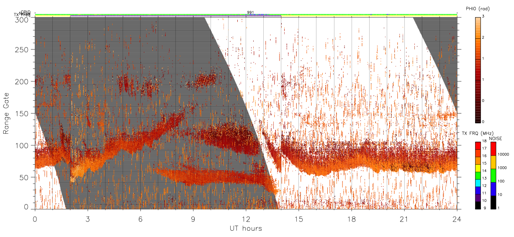
Task: Click the '991' CPID label at top
Action: tap(250, 13)
